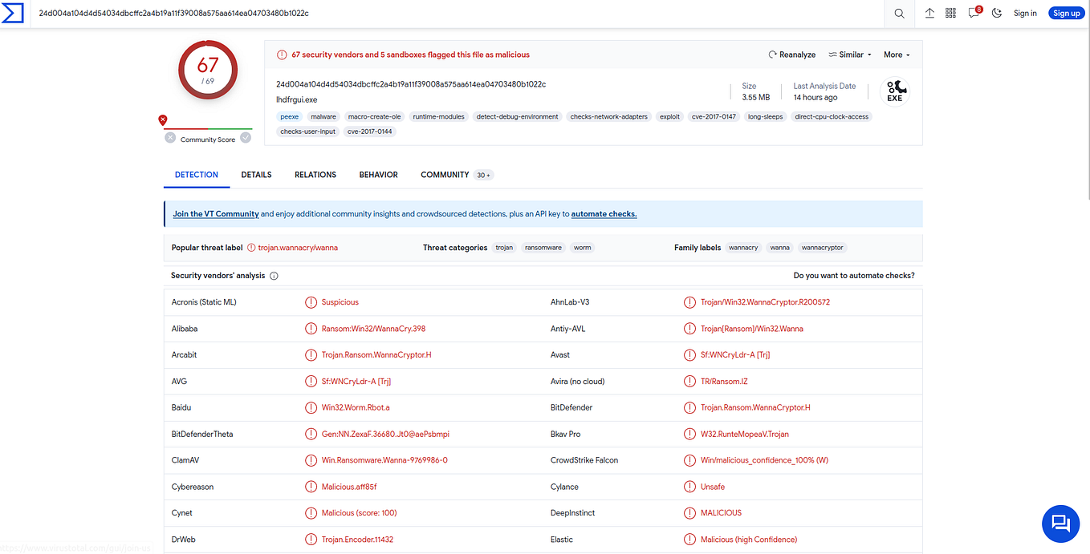Click the 67/69 detection score gauge
The height and width of the screenshot is (554, 1090).
pos(207,70)
